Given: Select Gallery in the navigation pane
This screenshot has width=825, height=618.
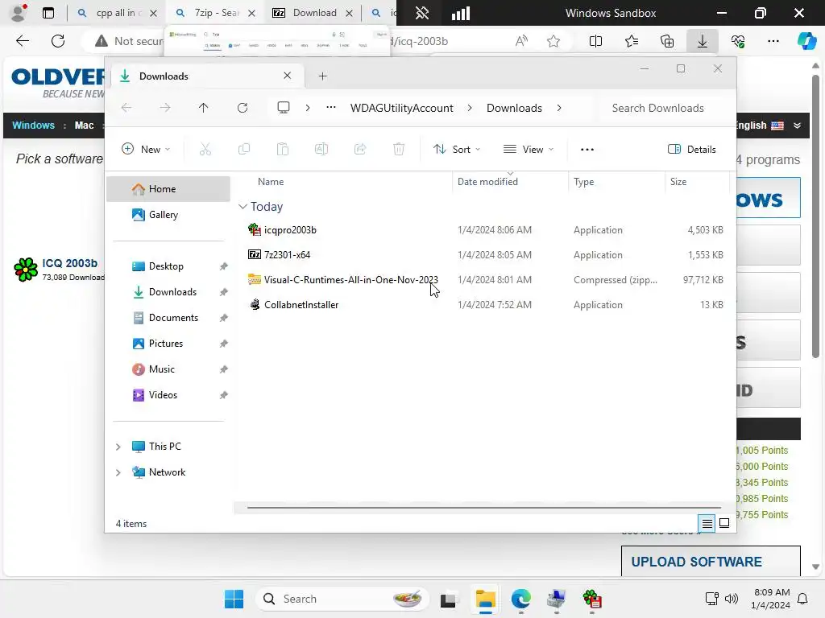Looking at the screenshot, I should point(168,214).
